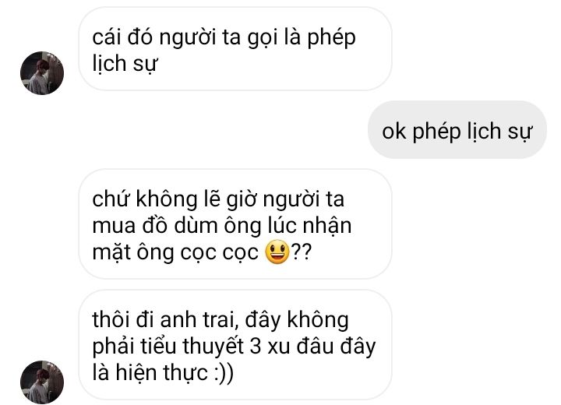Open the sender's avatar beside 'hiện thực' message
This screenshot has width=561, height=405.
[x=42, y=382]
